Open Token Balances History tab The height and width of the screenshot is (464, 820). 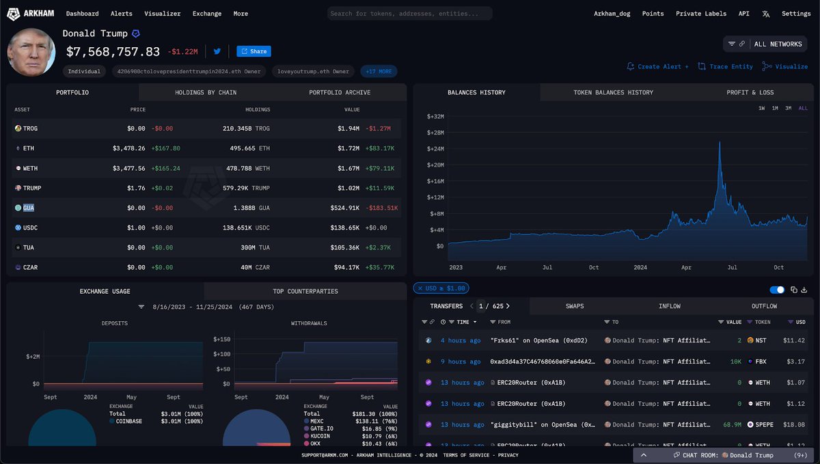(613, 92)
